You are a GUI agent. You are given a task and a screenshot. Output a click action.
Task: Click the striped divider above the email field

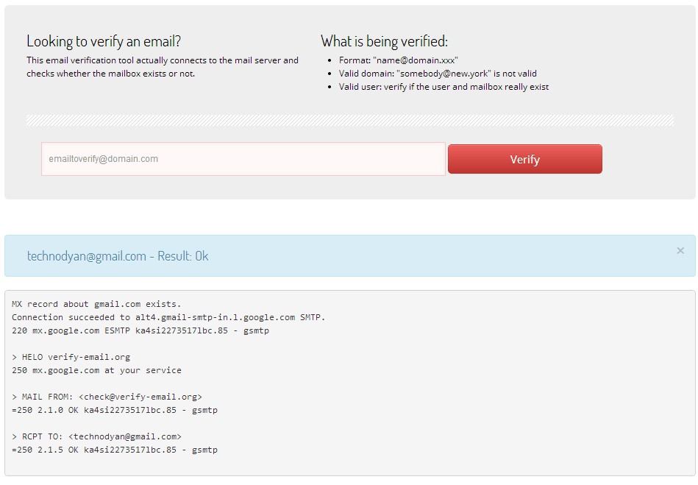click(x=350, y=120)
